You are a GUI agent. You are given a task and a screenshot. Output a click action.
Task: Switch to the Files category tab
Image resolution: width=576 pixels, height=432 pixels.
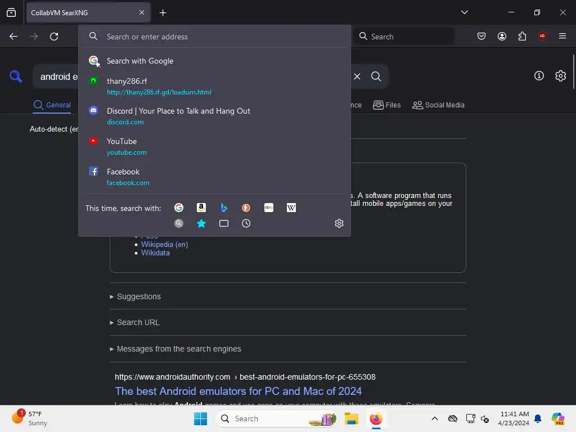[x=387, y=105]
